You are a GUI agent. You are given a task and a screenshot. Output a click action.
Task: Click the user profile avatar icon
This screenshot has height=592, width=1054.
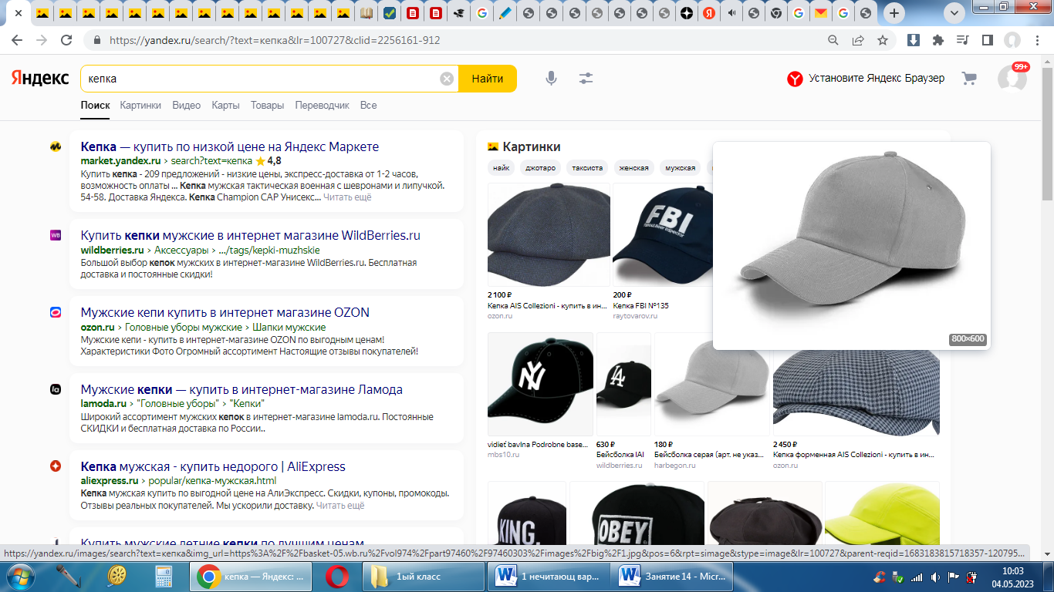point(1011,79)
